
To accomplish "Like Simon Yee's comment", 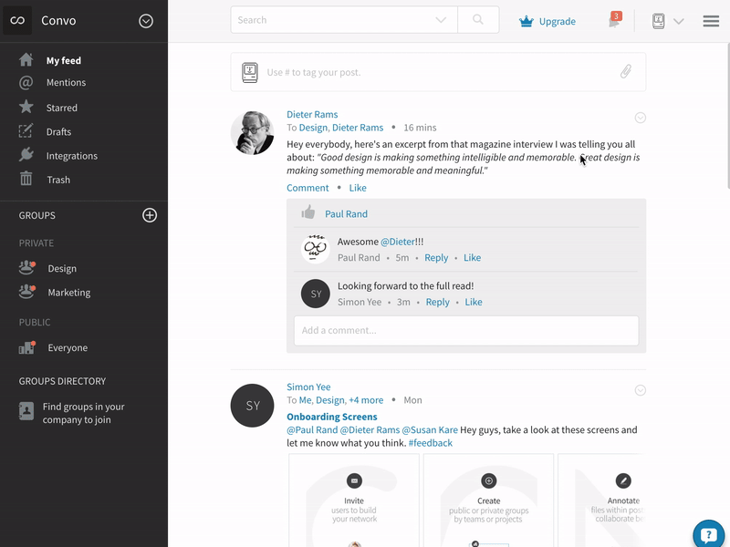I will (474, 302).
